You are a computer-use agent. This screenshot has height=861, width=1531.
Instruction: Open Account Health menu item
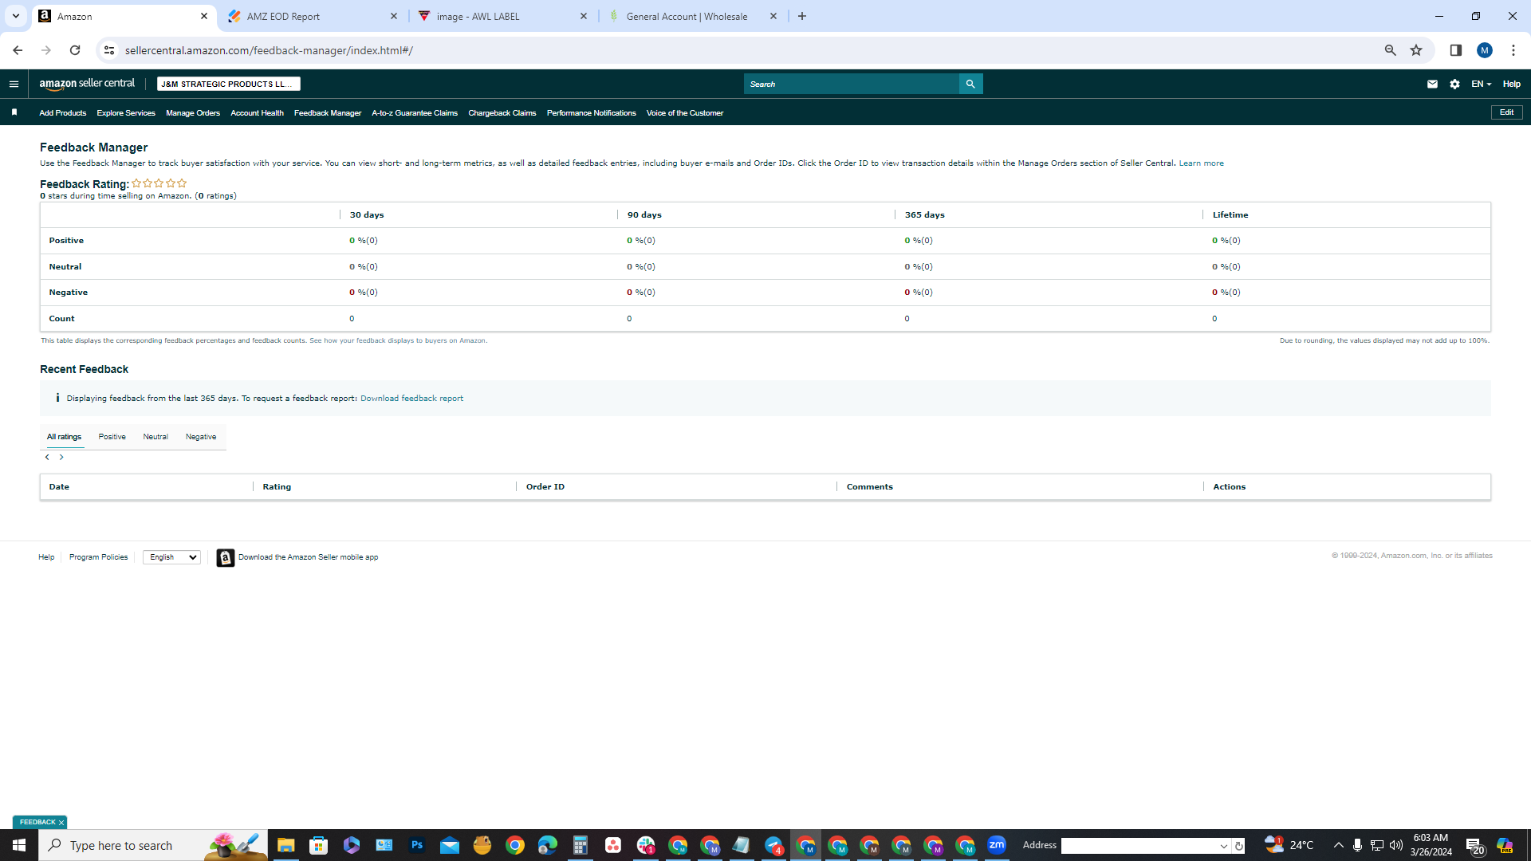pos(257,113)
